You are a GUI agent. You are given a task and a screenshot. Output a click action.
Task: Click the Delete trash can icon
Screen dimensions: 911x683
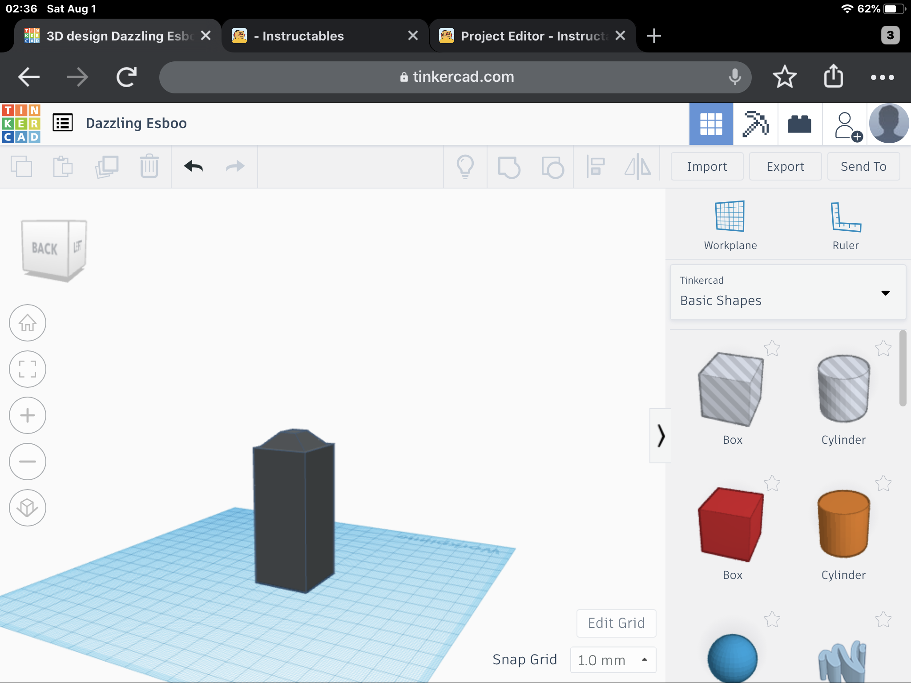tap(149, 166)
